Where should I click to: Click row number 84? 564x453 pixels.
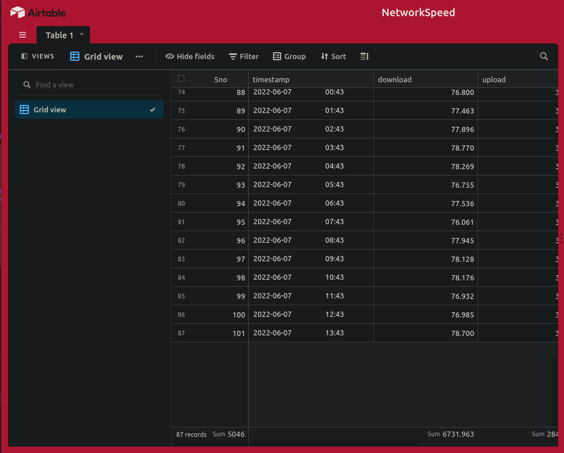[181, 277]
